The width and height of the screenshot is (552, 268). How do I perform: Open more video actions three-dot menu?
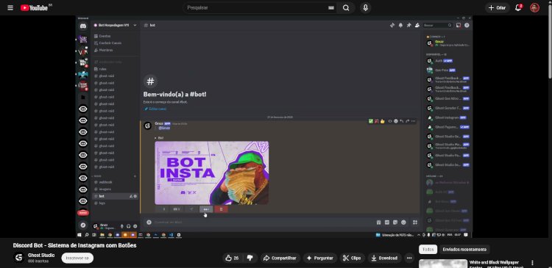tap(409, 258)
